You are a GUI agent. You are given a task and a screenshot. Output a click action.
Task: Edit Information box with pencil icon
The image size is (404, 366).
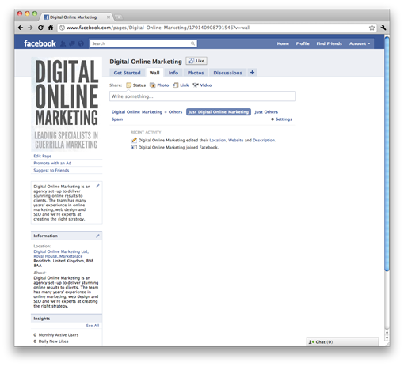pos(97,236)
